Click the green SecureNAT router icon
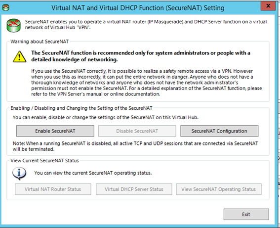This screenshot has height=228, width=280. 13,25
